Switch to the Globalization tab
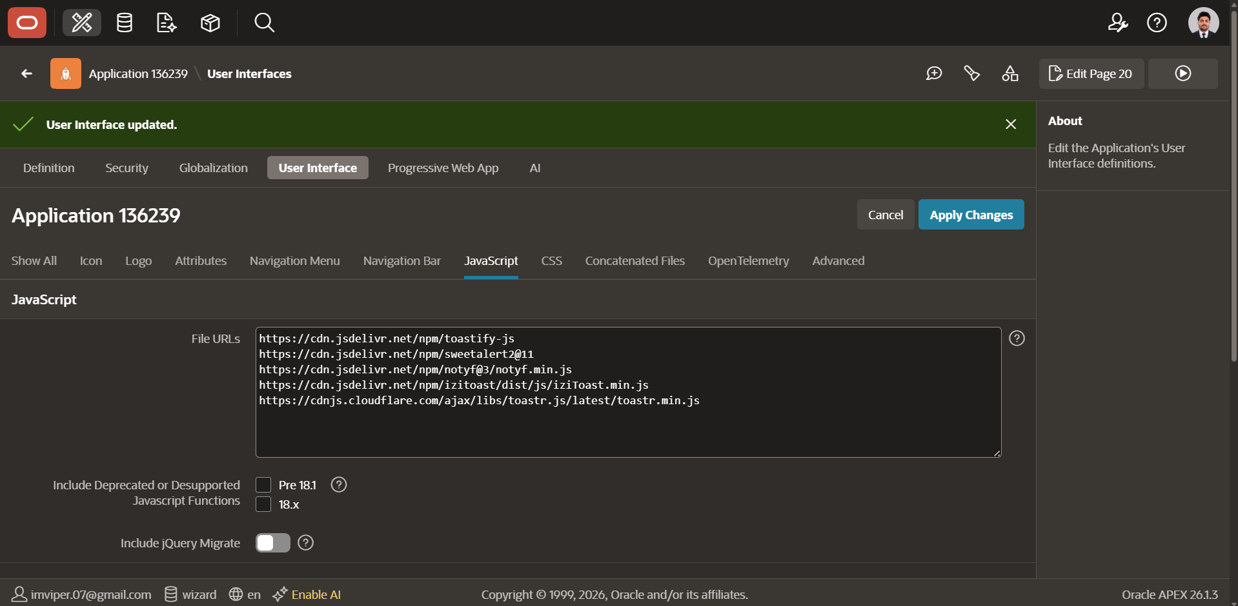The height and width of the screenshot is (606, 1238). (x=214, y=168)
